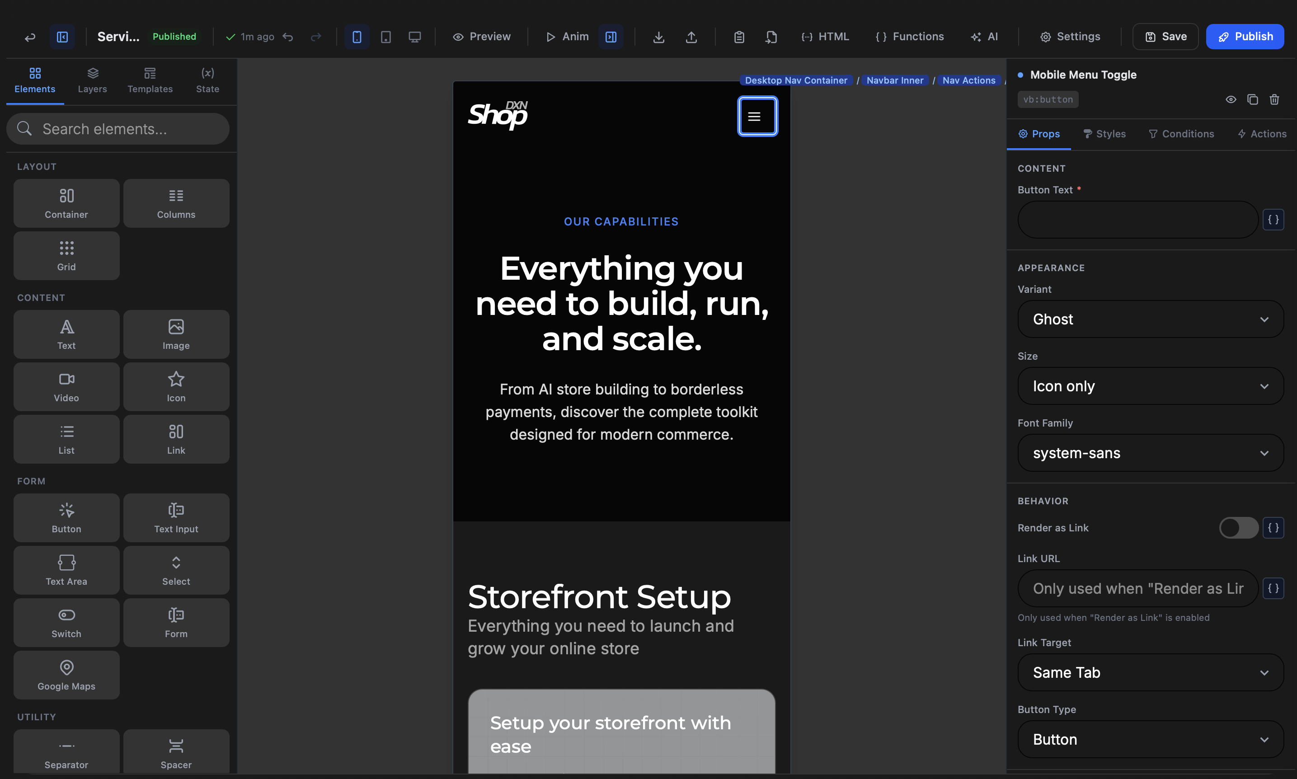Toggle the Render as Link switch

click(x=1238, y=528)
